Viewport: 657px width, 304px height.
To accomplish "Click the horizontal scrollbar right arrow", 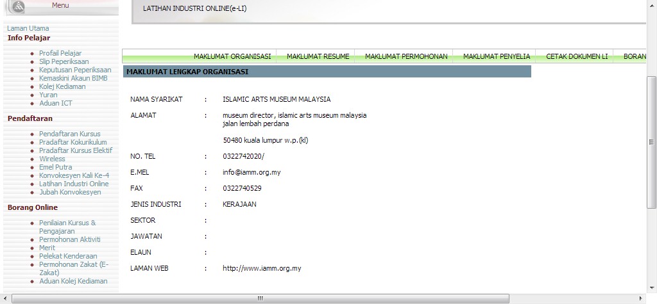I will (x=641, y=299).
